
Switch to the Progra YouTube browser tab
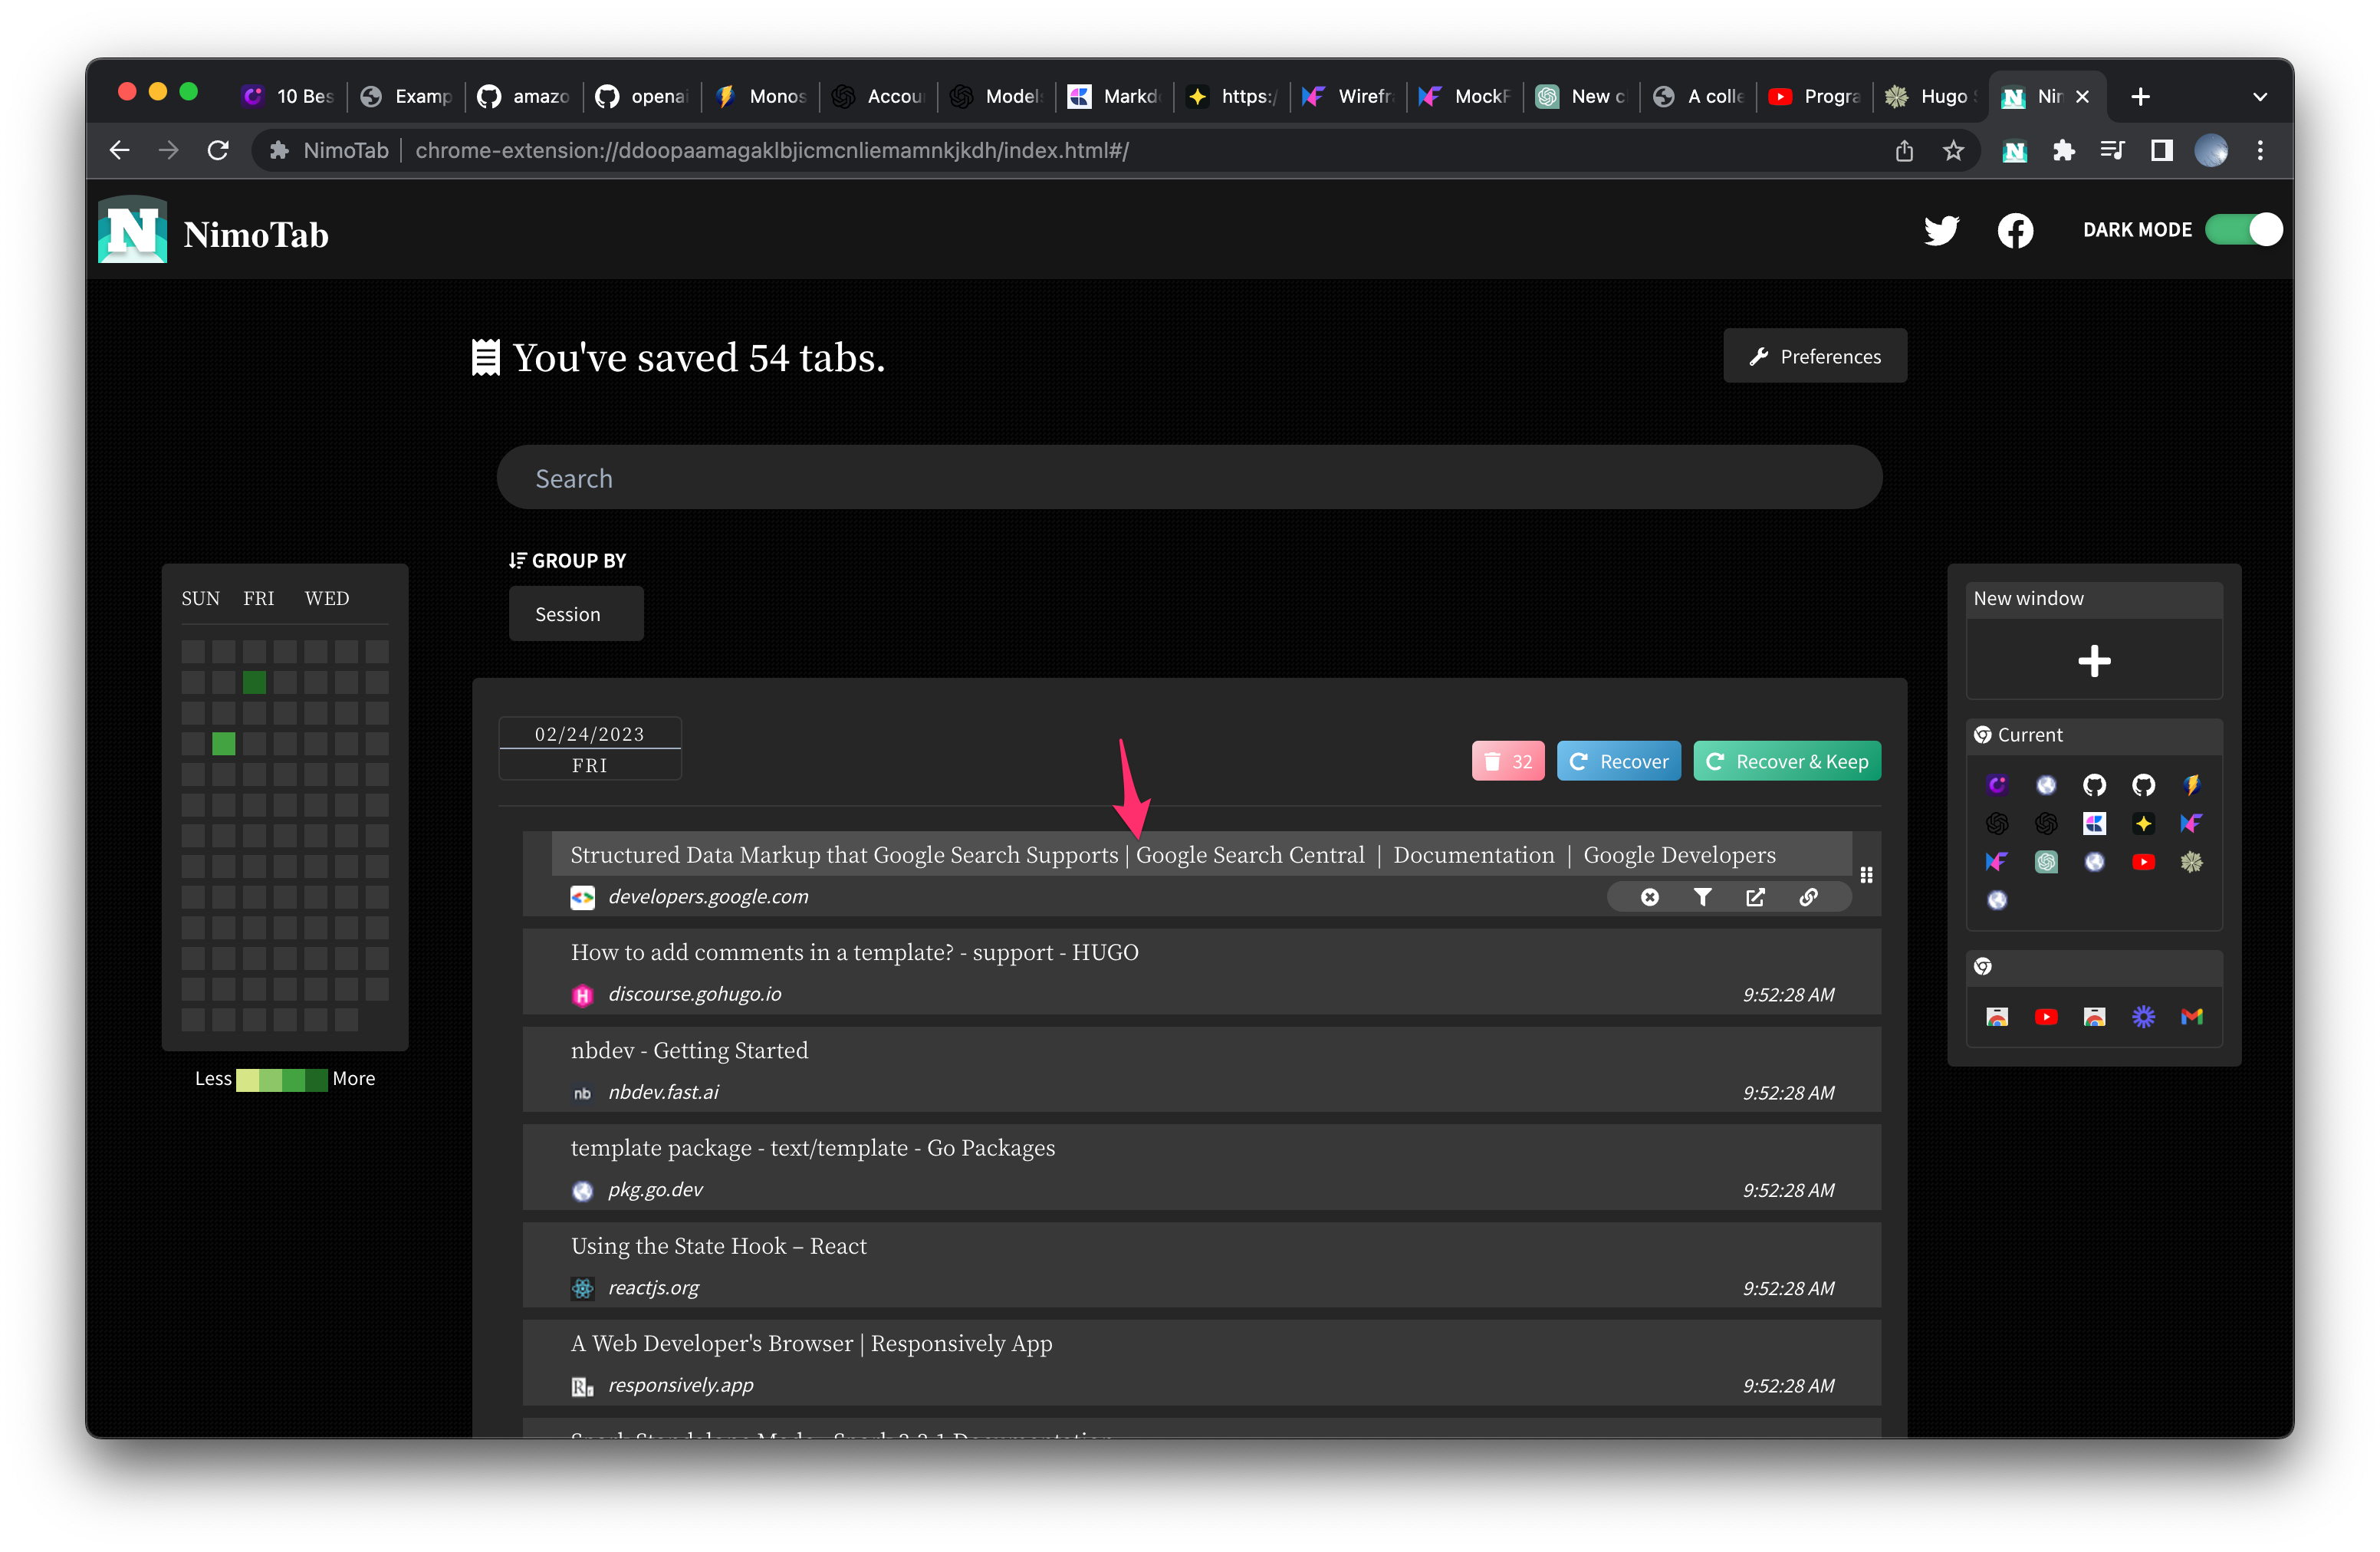(1815, 96)
